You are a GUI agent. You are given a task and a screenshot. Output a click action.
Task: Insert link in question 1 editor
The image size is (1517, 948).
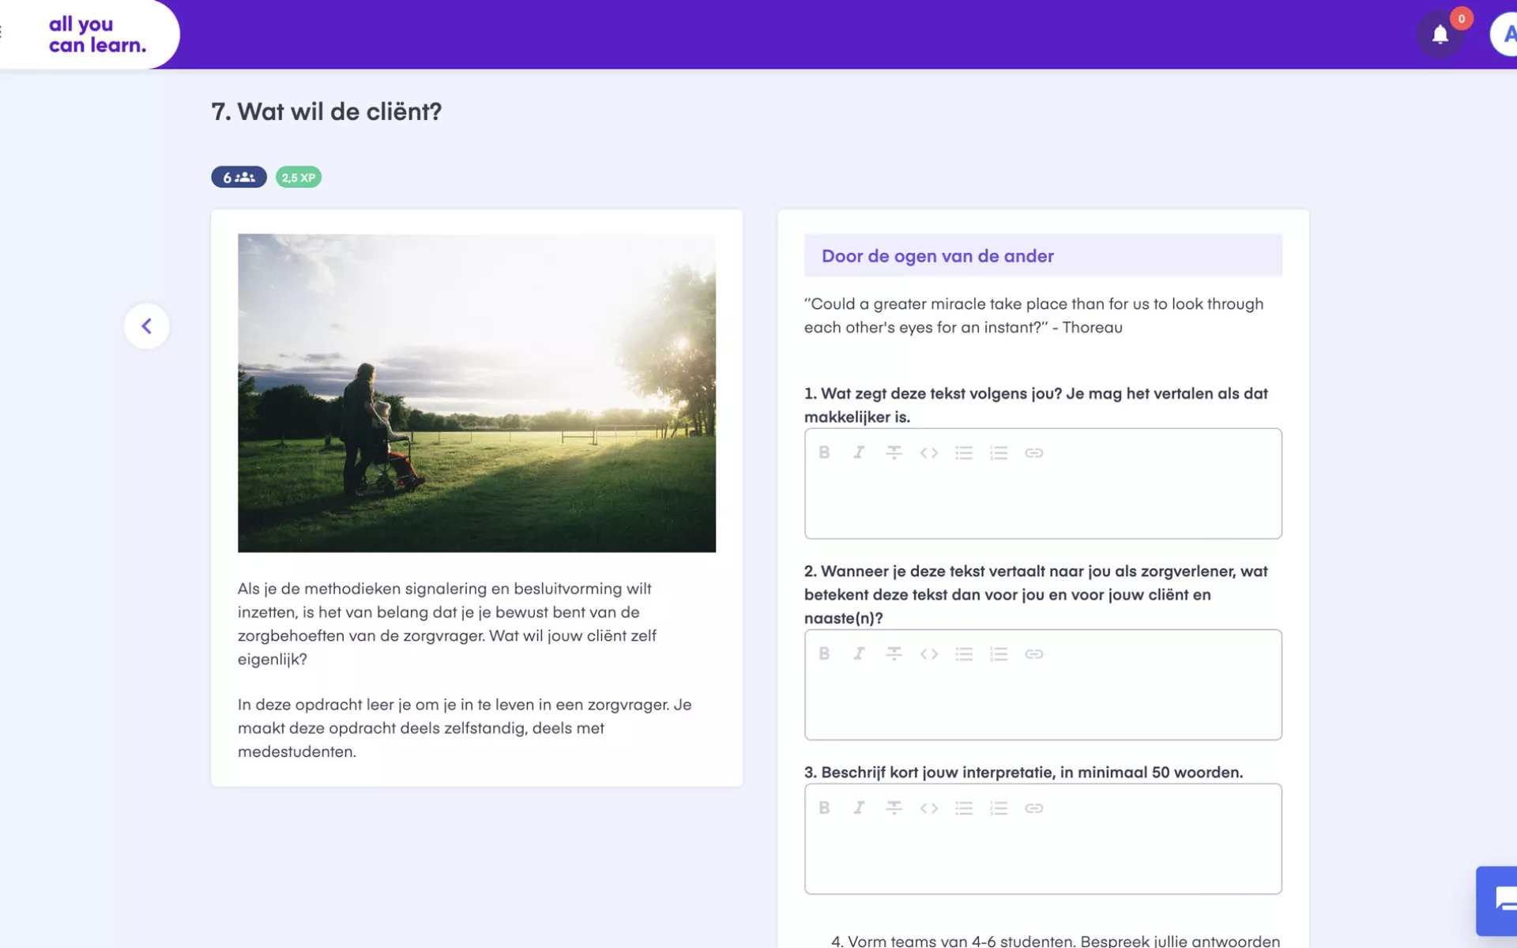1033,453
